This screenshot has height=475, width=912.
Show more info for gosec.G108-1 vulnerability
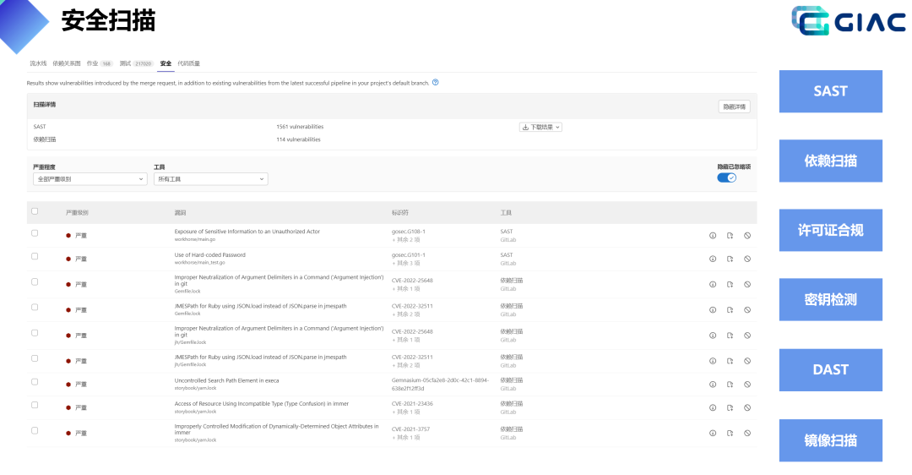tap(713, 236)
